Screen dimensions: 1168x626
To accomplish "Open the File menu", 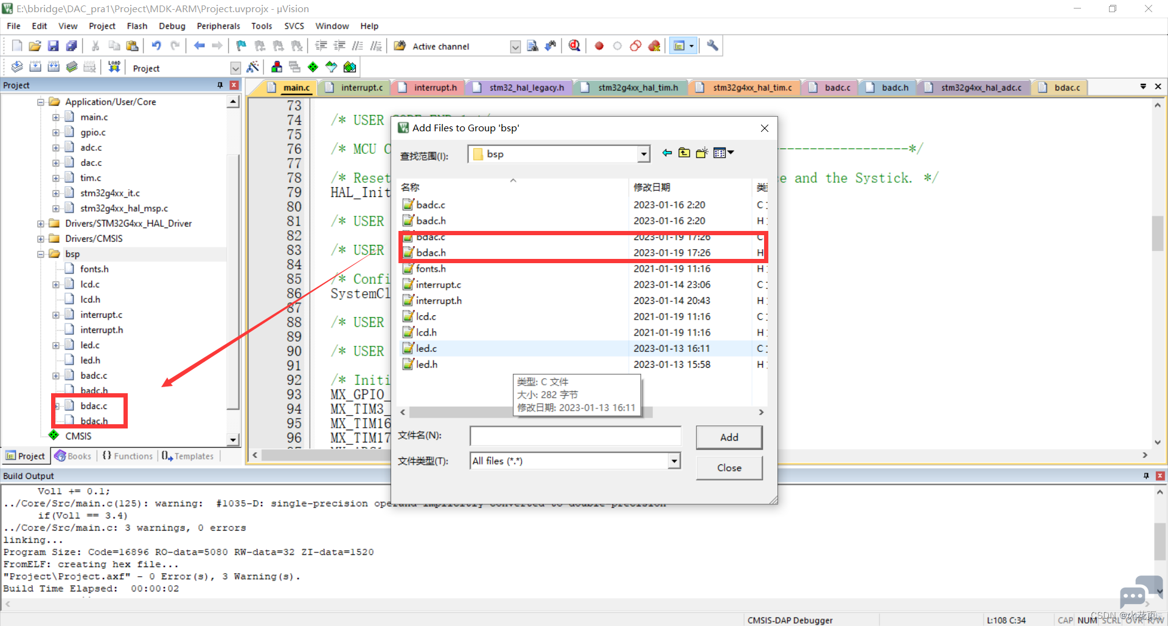I will click(13, 26).
